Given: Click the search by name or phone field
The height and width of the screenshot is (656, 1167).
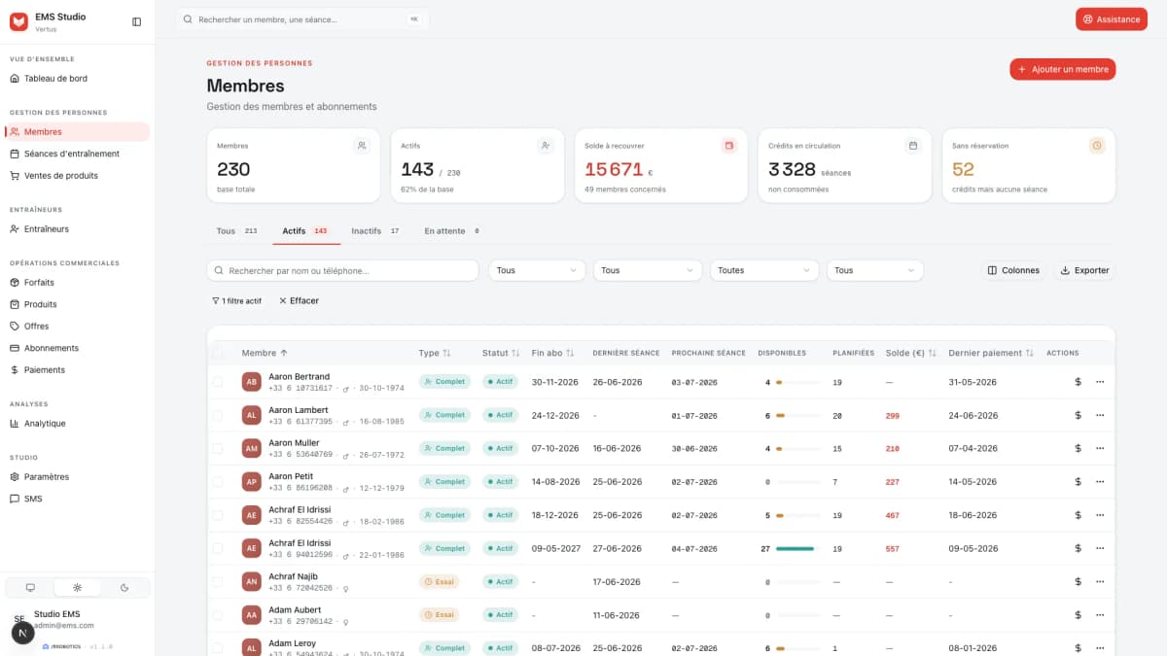Looking at the screenshot, I should coord(342,270).
